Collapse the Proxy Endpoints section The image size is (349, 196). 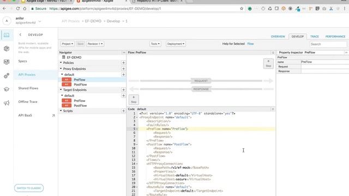click(x=61, y=69)
